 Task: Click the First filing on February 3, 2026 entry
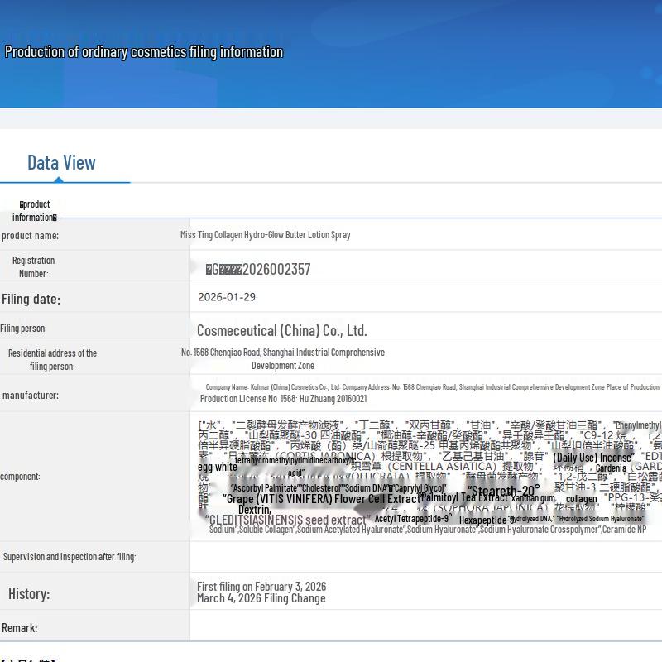(x=261, y=586)
